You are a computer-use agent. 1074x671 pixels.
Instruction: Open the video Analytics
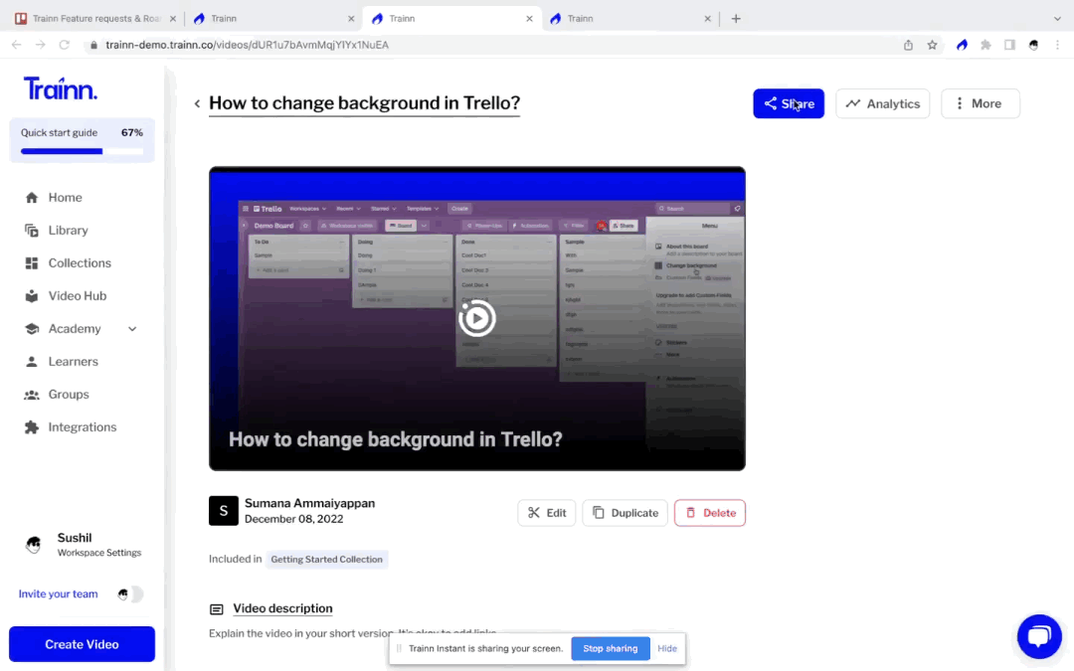[882, 103]
